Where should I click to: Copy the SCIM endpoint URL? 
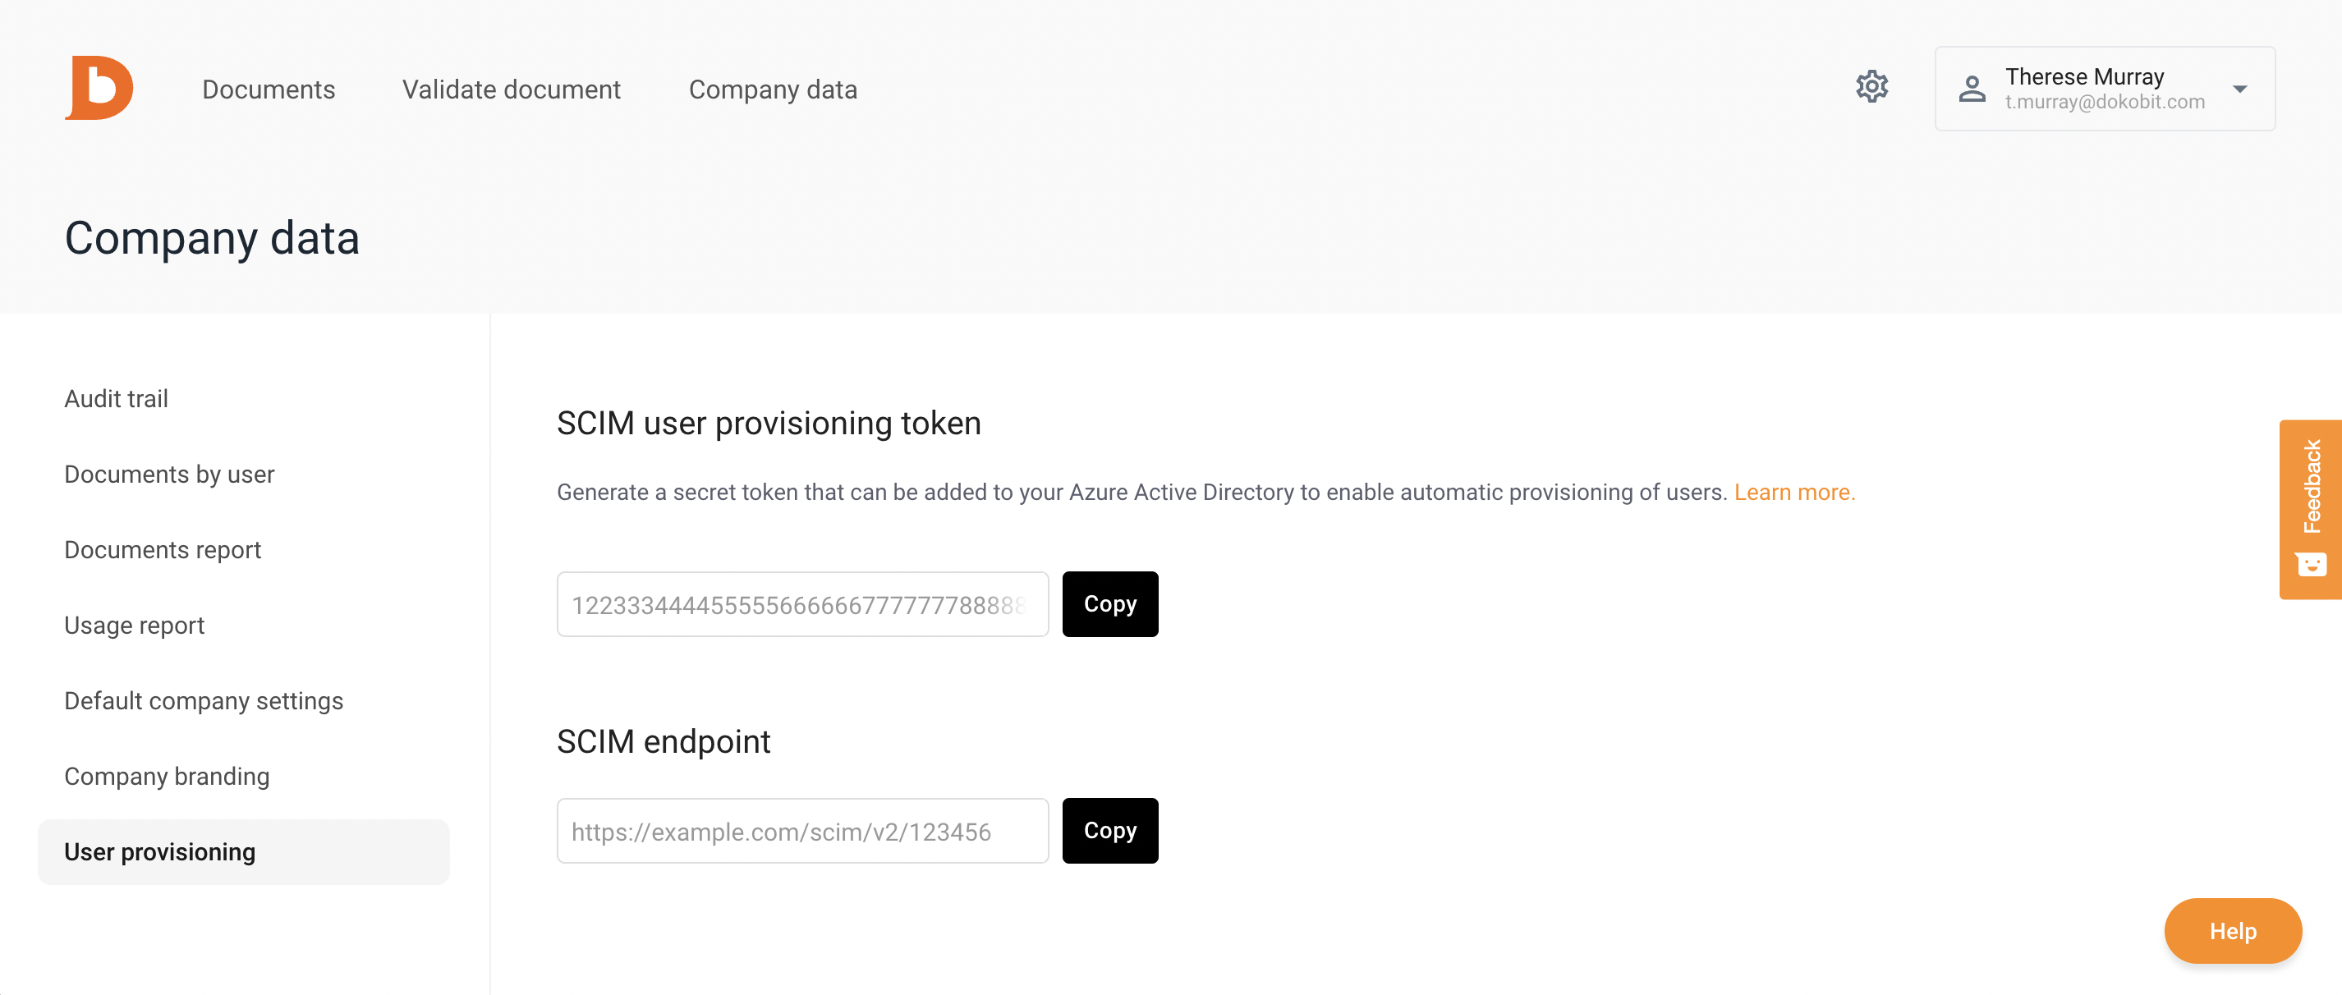(x=1110, y=831)
